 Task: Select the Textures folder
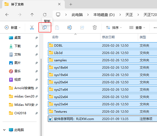[102, 111]
